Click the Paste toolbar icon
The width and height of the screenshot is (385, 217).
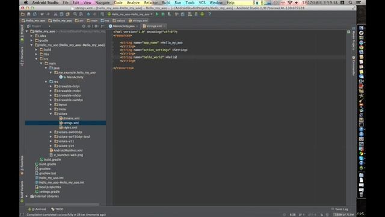(x=67, y=14)
